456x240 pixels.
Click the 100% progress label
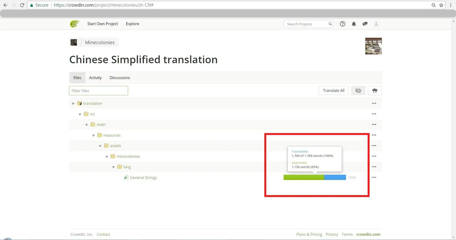[352, 177]
